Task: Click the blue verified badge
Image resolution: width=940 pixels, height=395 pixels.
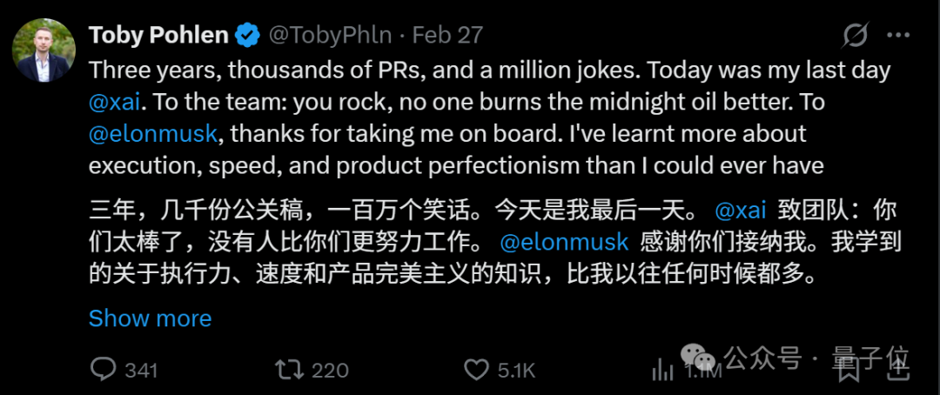Action: [247, 36]
